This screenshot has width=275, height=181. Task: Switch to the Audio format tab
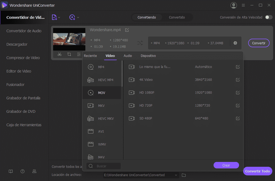coord(128,56)
